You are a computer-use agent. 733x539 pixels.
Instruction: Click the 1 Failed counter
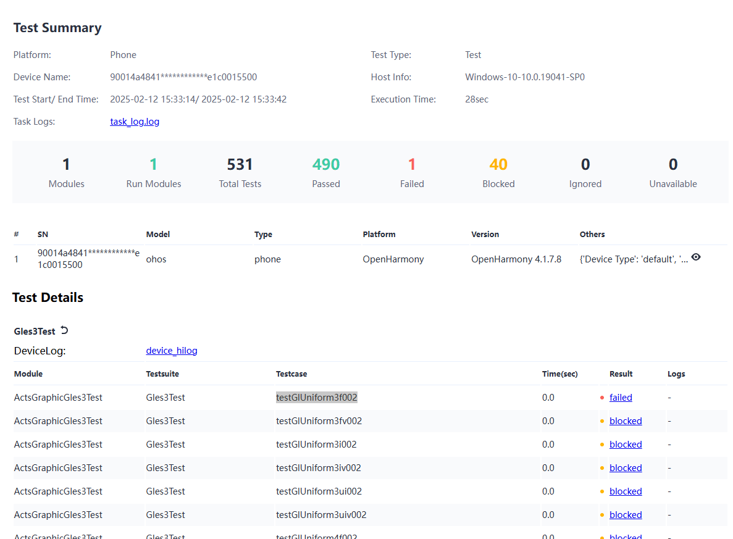tap(412, 172)
